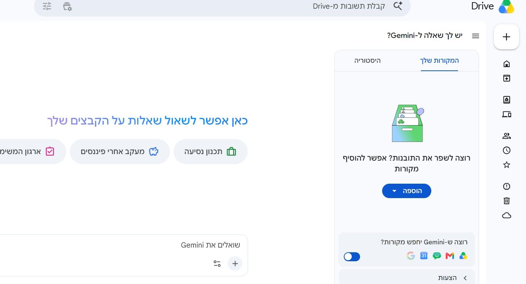Click the title 'יש לך שאלה ל-Gemini?'

(425, 36)
